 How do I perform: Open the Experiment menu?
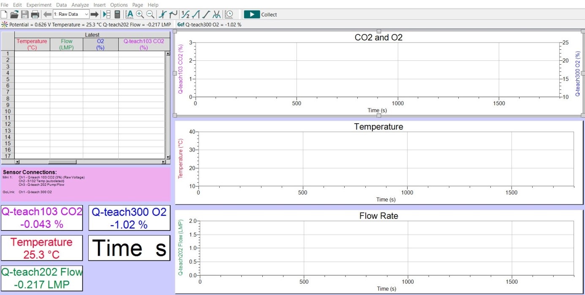(x=39, y=5)
